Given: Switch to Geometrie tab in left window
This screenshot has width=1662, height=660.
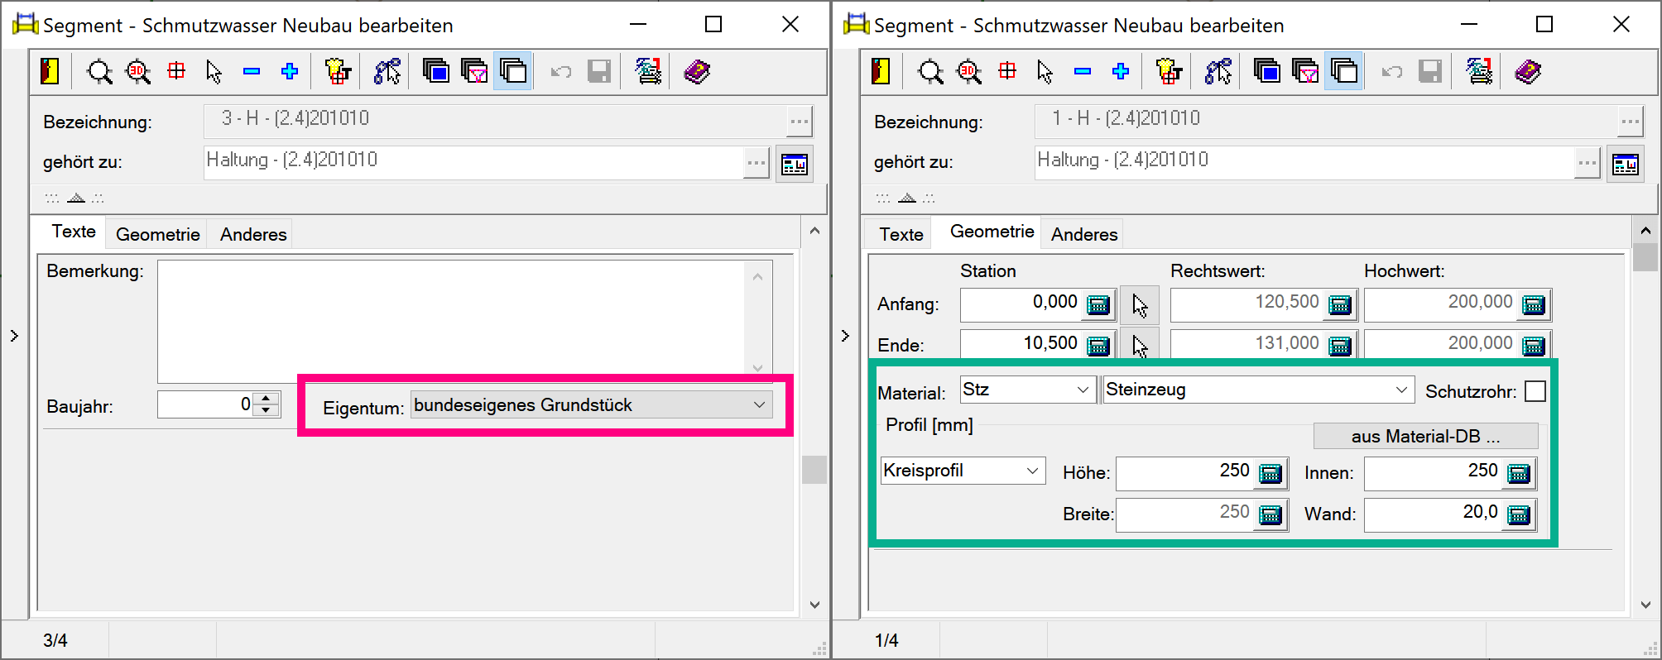Looking at the screenshot, I should pos(157,234).
